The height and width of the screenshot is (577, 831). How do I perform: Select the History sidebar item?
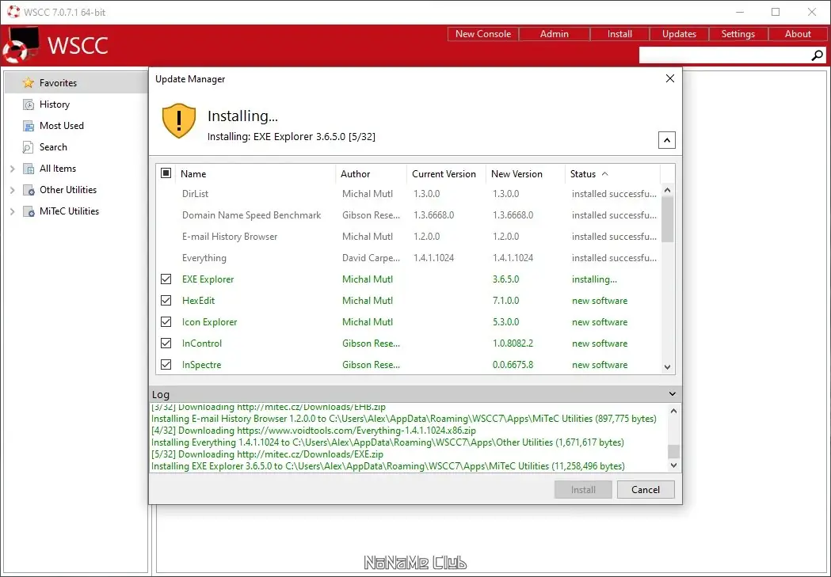tap(76, 104)
